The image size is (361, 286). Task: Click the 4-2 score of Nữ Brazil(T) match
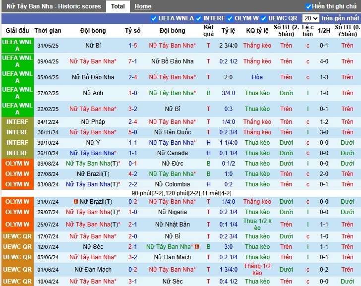click(132, 174)
